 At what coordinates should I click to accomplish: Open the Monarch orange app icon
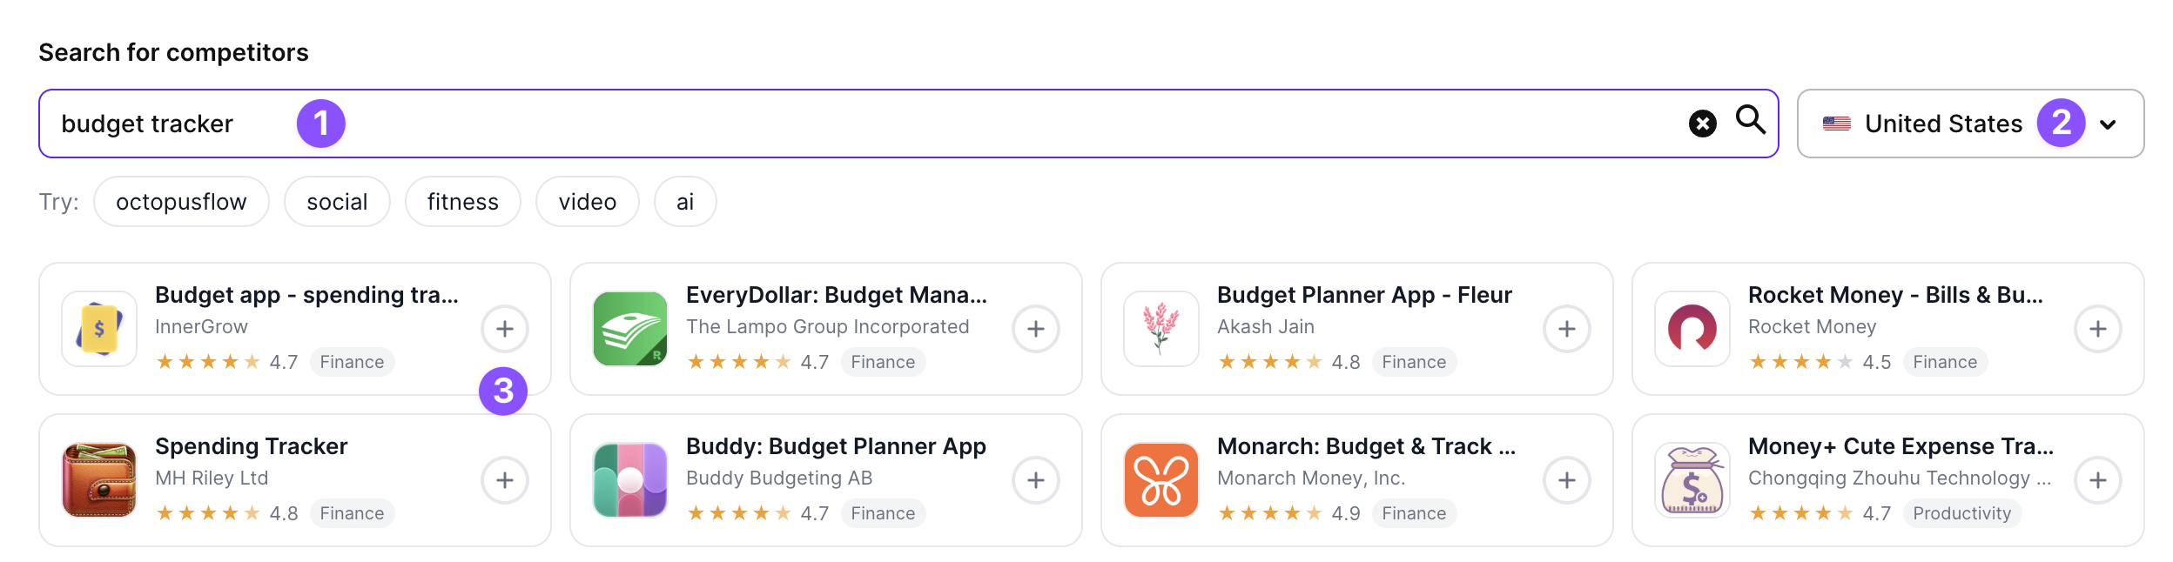pos(1161,480)
